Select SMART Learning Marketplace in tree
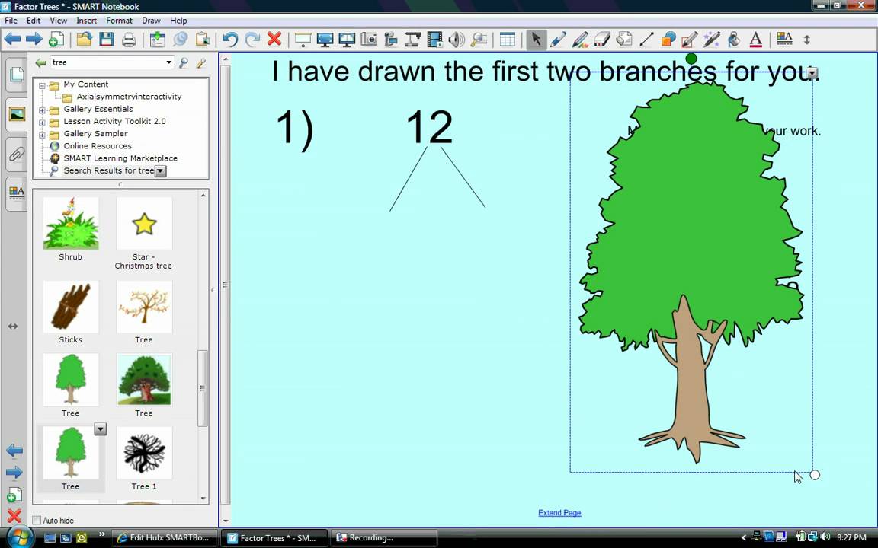 pyautogui.click(x=120, y=158)
